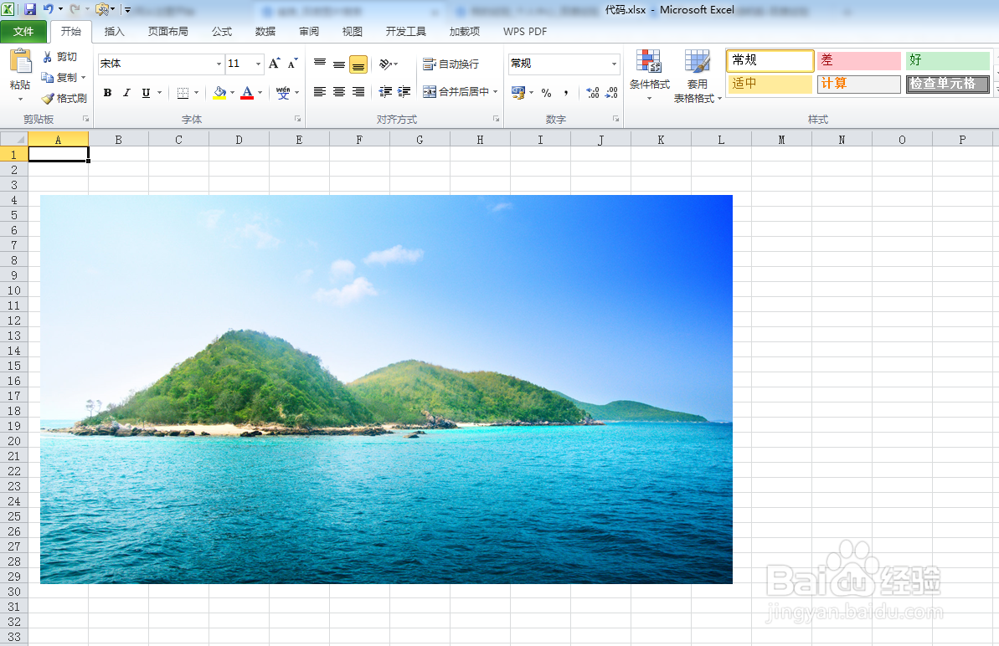This screenshot has height=646, width=999.
Task: Open Alignment dialog launcher (对齐方式)
Action: (x=497, y=119)
